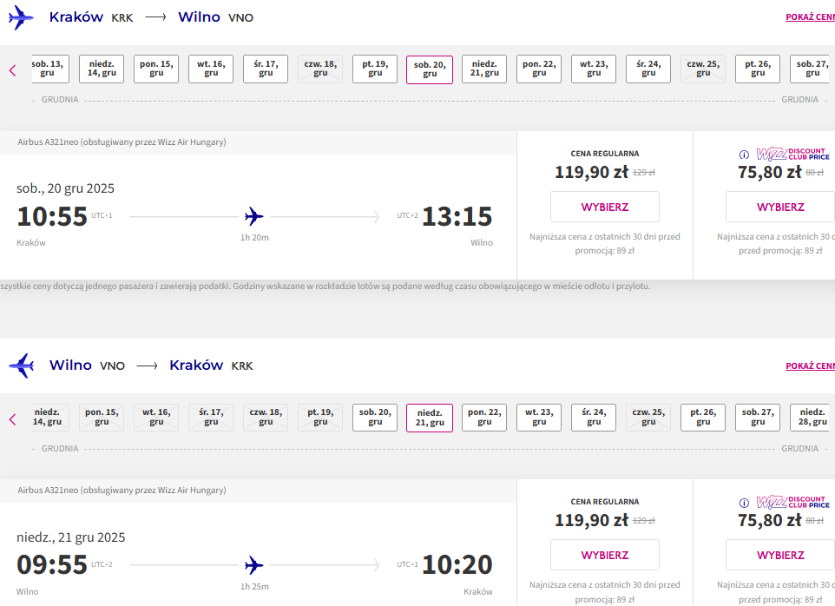Select outbound date pt. 19, gru
The width and height of the screenshot is (835, 606).
coord(375,69)
